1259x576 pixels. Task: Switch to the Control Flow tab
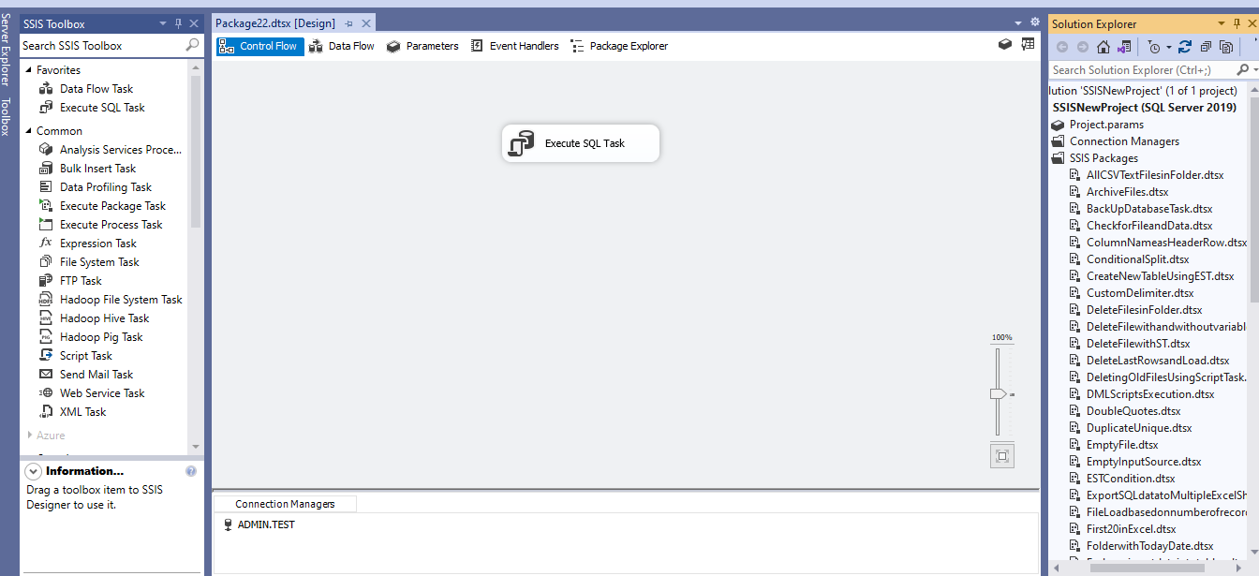tap(260, 46)
